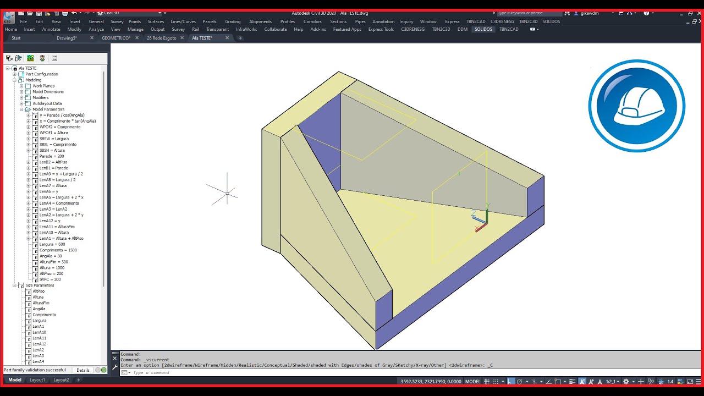
Task: Click the keyword search box in title bar
Action: click(530, 13)
